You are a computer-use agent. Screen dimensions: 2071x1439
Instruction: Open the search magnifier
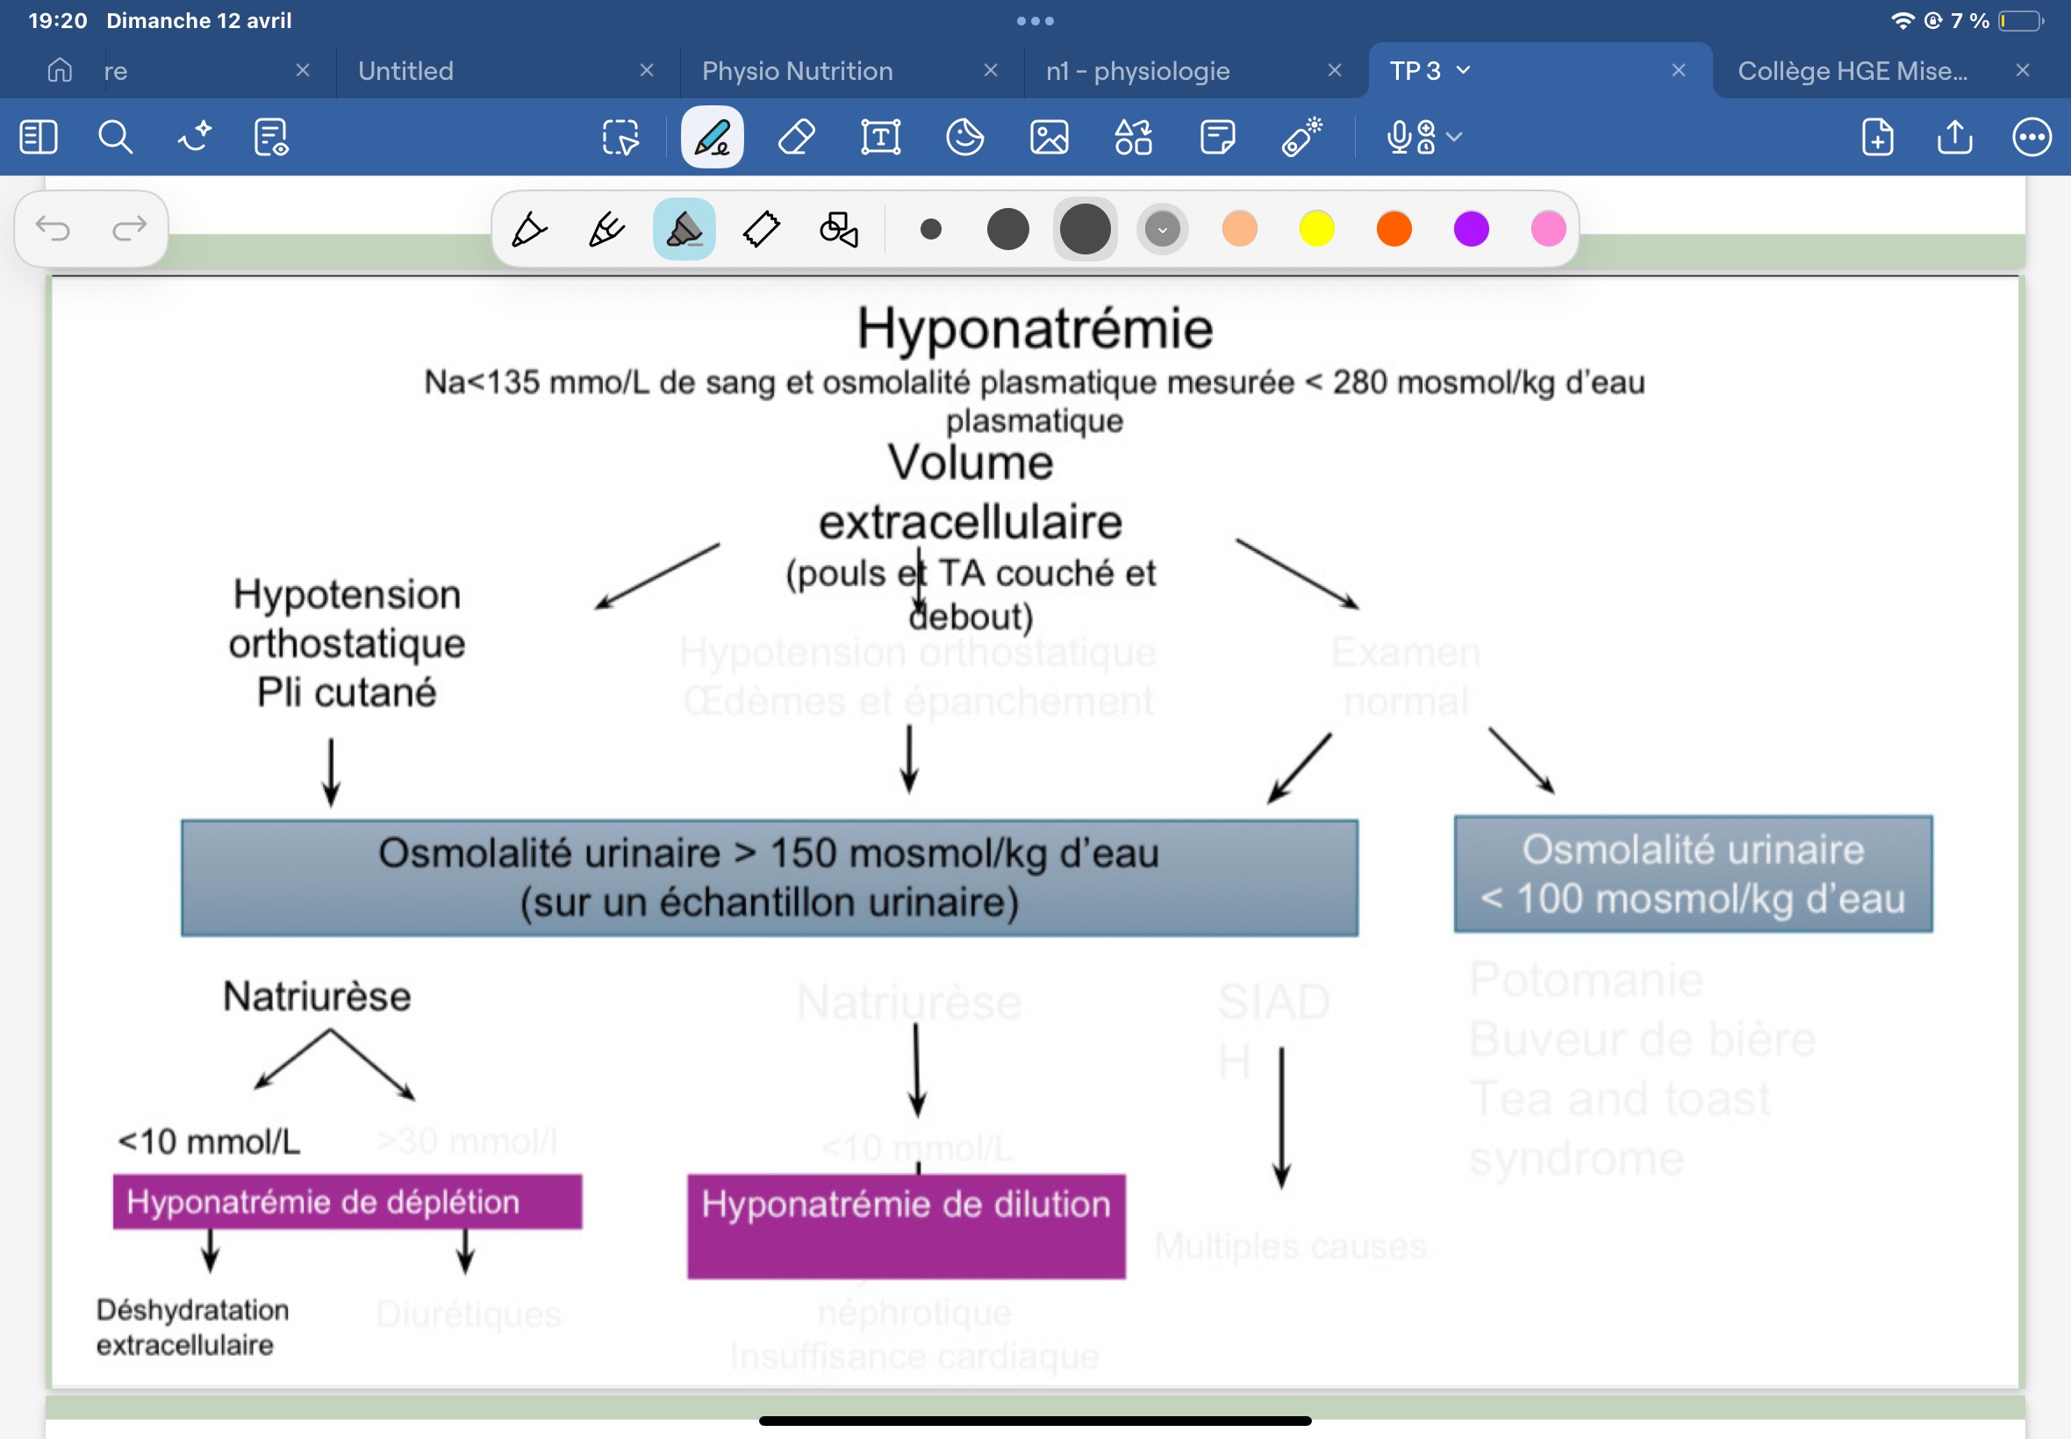(x=116, y=138)
